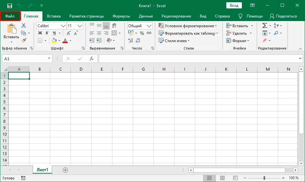Open the Файл tab
Viewport: 305px width, 182px height.
tap(10, 16)
